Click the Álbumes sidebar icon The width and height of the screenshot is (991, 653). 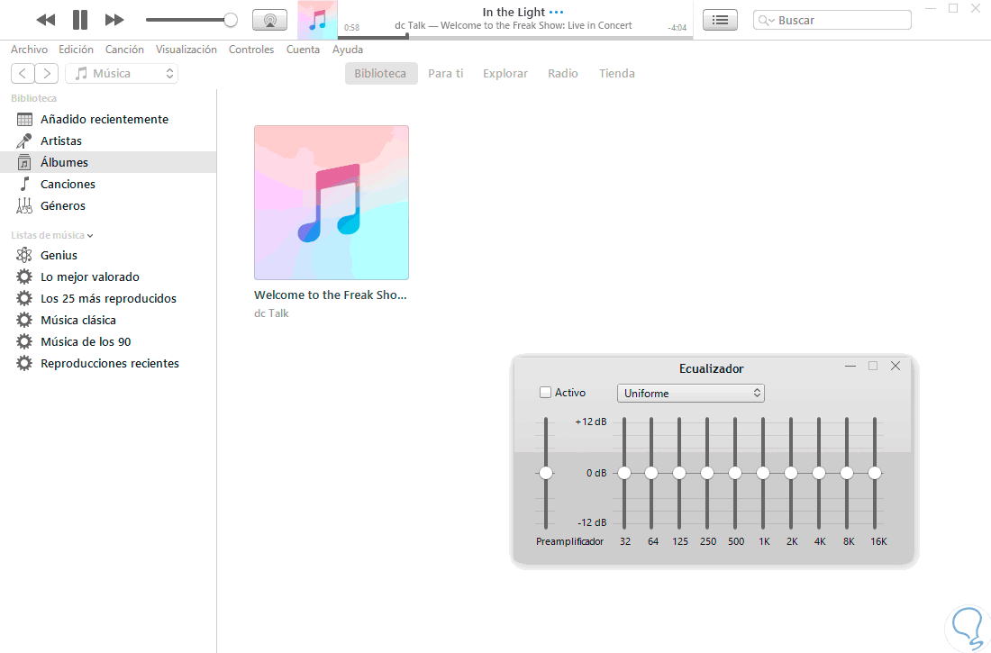[24, 162]
